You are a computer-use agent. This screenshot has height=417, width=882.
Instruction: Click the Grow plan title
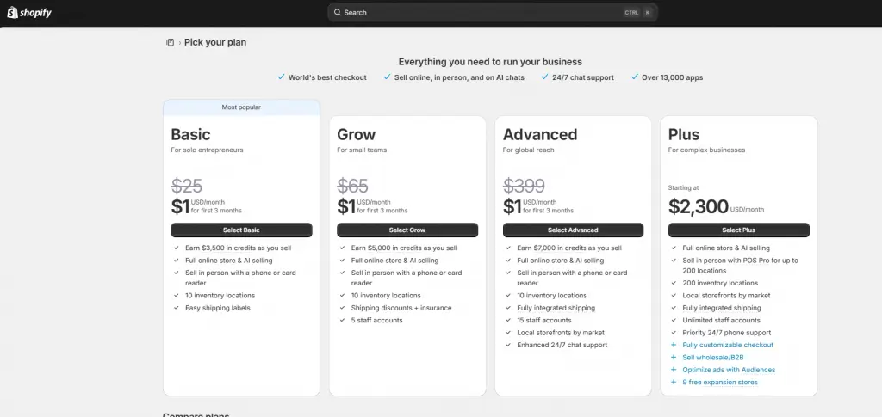tap(356, 134)
